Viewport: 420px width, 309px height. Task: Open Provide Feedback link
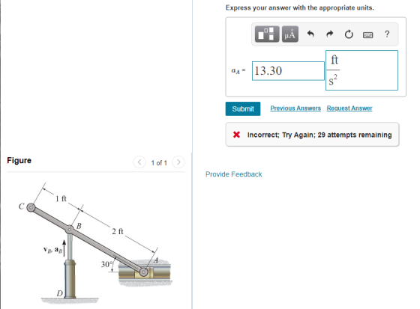tap(233, 174)
